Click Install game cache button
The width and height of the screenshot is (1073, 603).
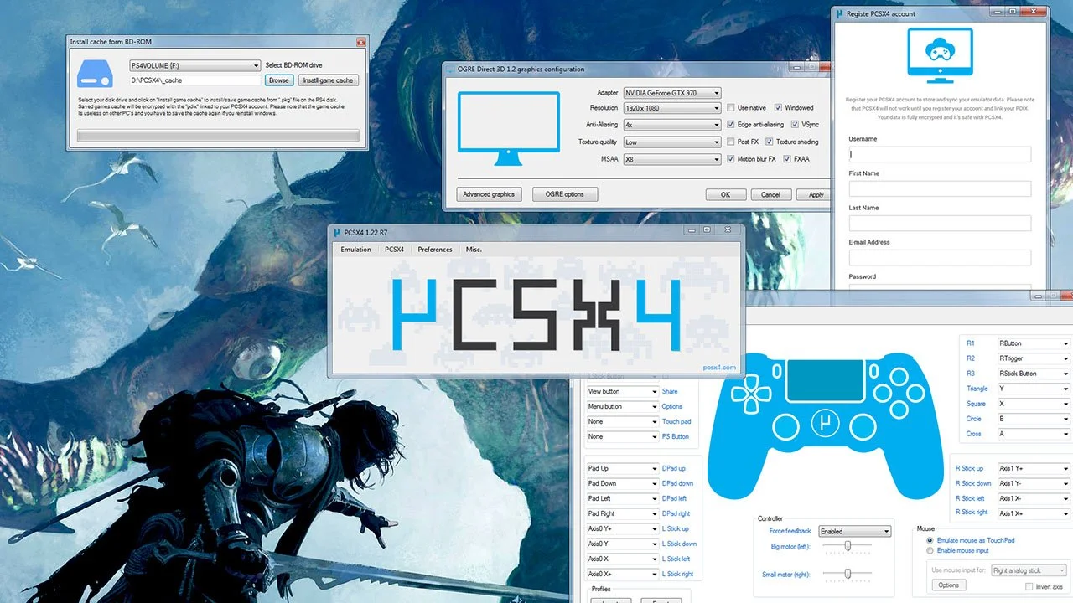coord(328,80)
